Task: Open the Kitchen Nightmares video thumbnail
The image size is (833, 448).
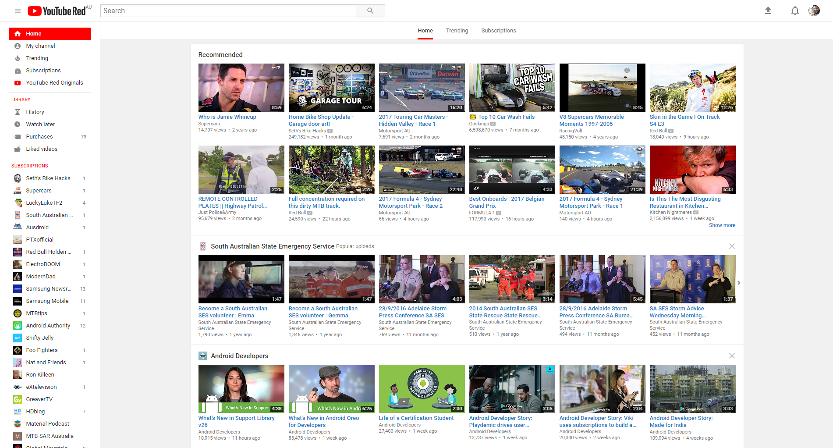Action: pyautogui.click(x=692, y=170)
